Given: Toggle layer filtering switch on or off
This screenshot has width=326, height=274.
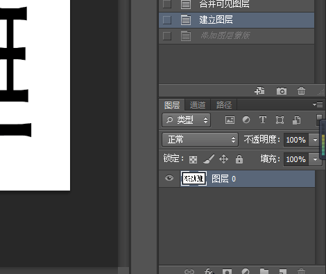Looking at the screenshot, I should [x=319, y=120].
